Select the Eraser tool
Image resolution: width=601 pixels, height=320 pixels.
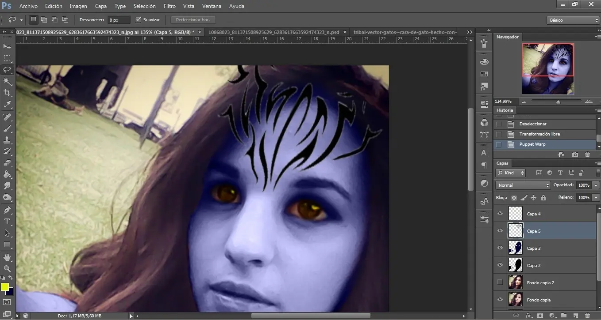tap(7, 163)
